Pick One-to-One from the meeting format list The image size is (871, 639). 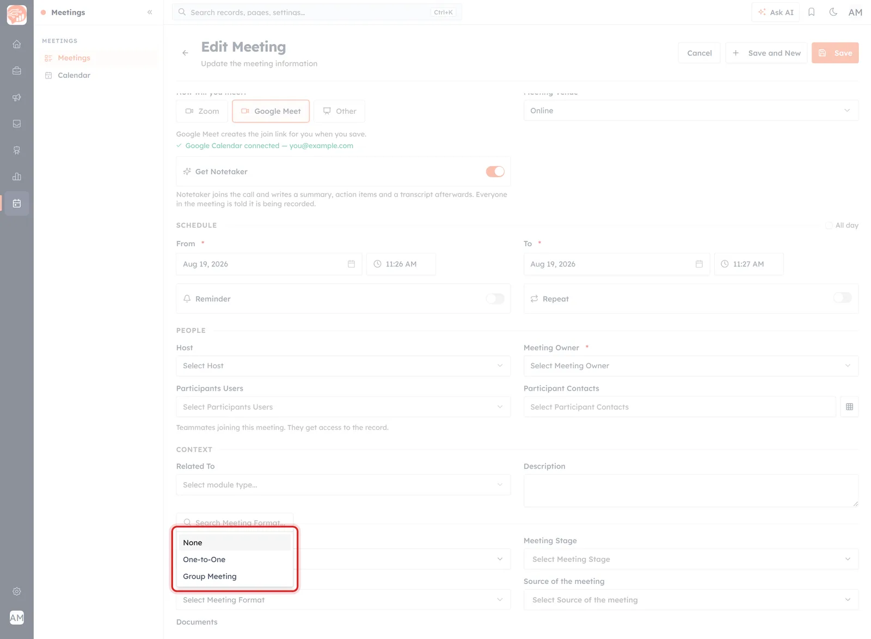(x=235, y=559)
